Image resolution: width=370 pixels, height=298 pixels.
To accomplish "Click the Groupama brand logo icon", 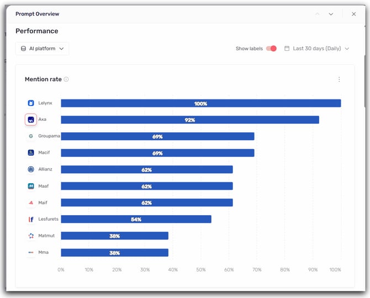I will click(x=31, y=136).
